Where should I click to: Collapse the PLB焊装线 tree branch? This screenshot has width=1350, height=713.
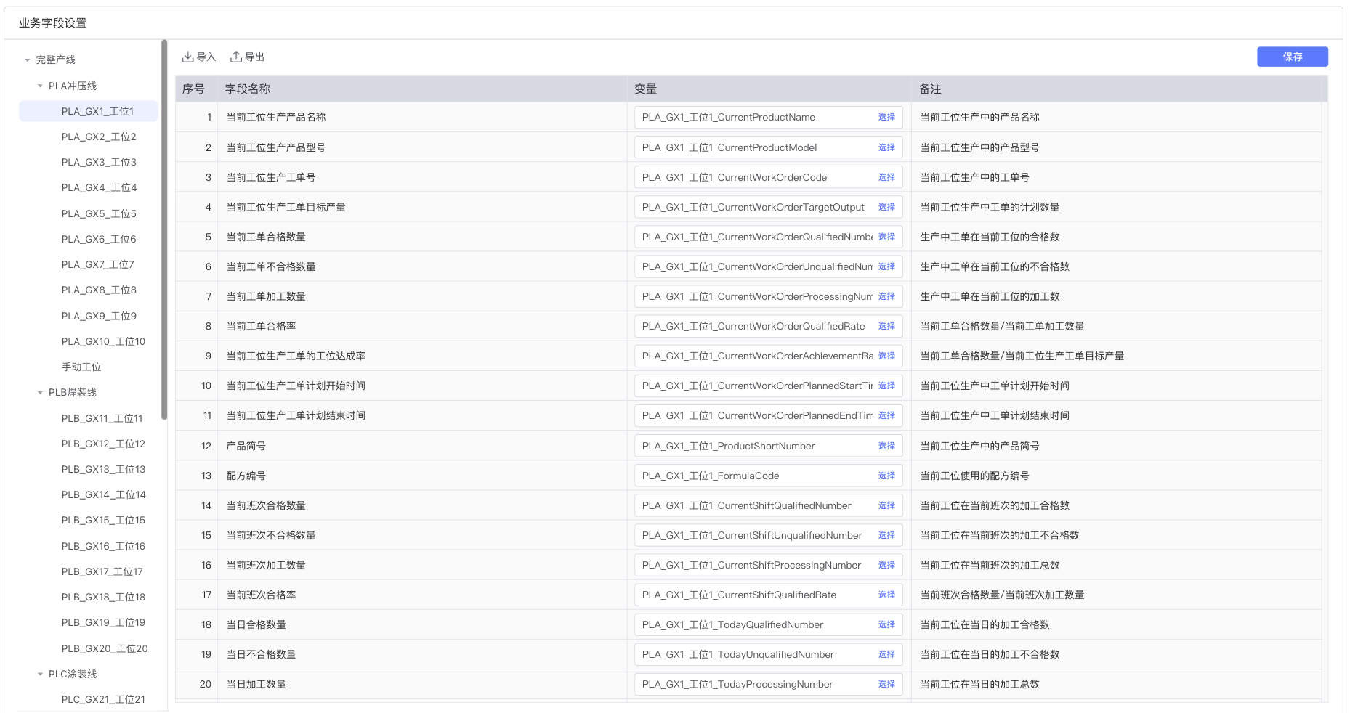pyautogui.click(x=40, y=393)
